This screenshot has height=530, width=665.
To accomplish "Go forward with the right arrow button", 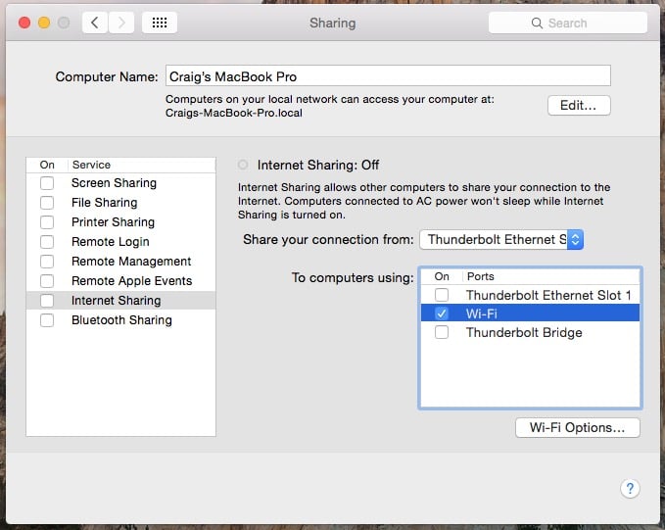I will point(121,23).
